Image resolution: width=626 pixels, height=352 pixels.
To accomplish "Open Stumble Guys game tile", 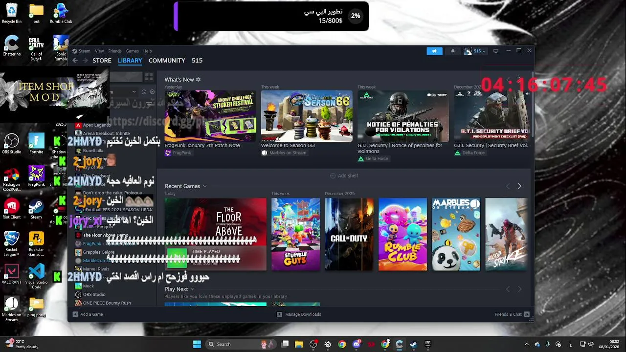I will point(295,234).
